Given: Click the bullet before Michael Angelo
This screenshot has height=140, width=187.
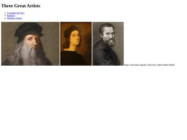Looking at the screenshot, I should (5, 18).
